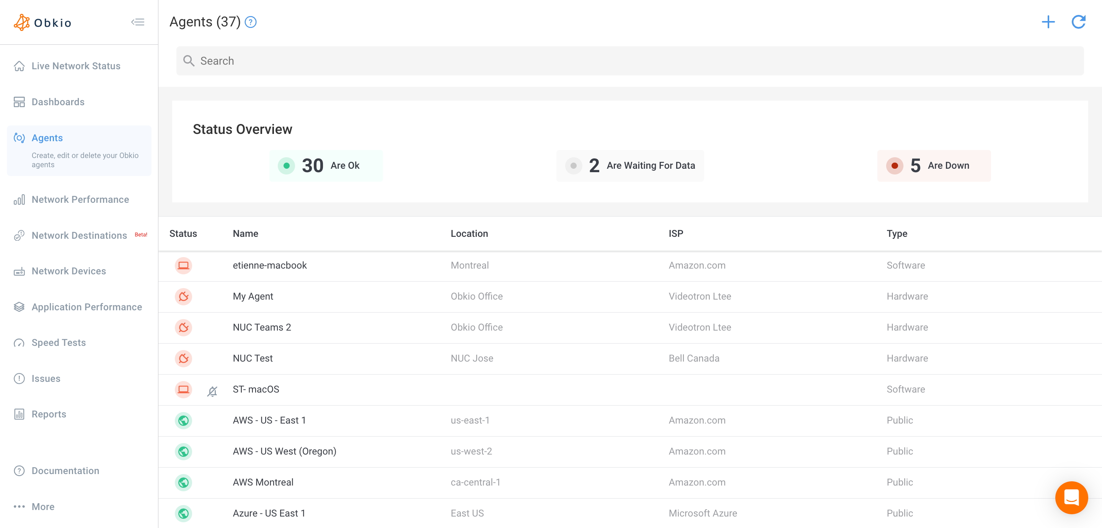Click the AWS Montreal globe status icon

point(184,482)
